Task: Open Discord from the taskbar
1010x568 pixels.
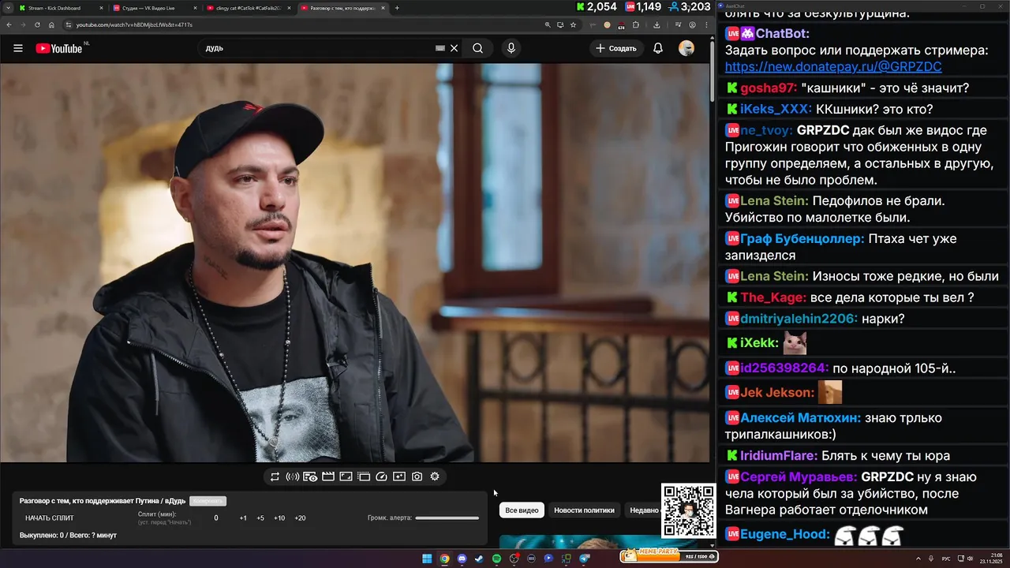Action: click(x=462, y=559)
